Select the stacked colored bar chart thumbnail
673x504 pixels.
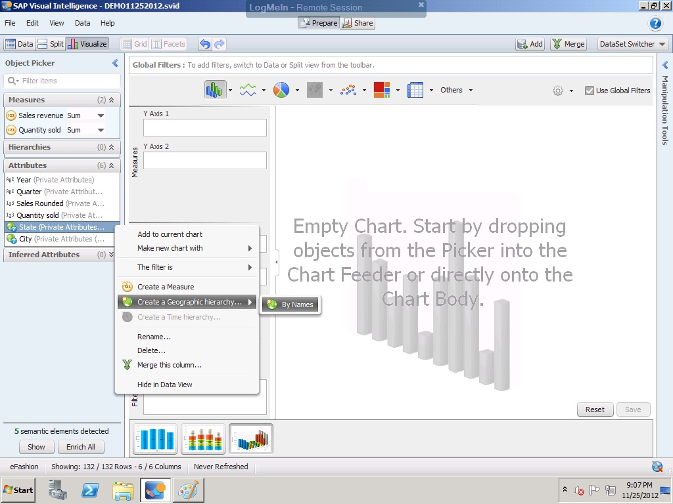tap(203, 438)
